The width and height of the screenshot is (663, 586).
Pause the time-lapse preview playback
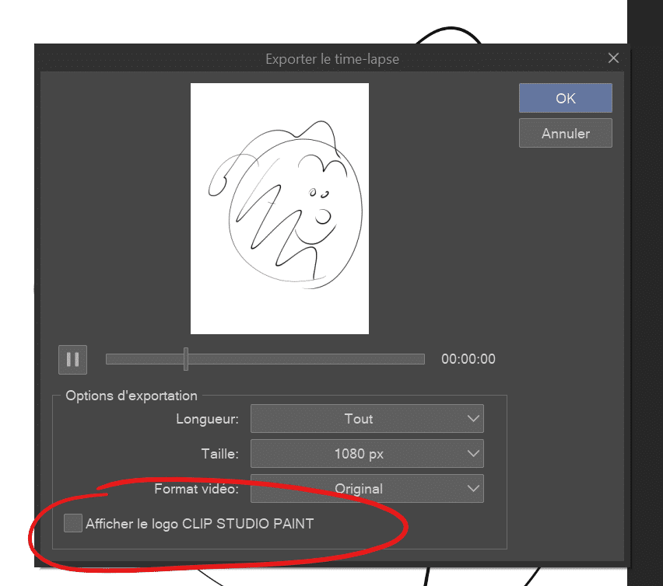[72, 360]
